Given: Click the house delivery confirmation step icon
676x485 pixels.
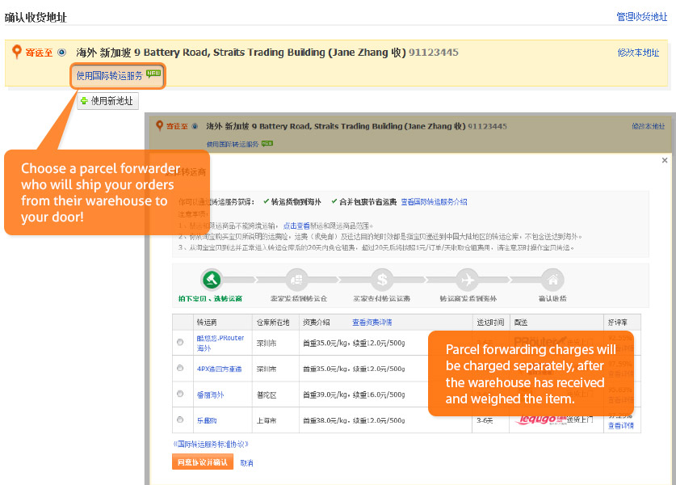Looking at the screenshot, I should 552,280.
